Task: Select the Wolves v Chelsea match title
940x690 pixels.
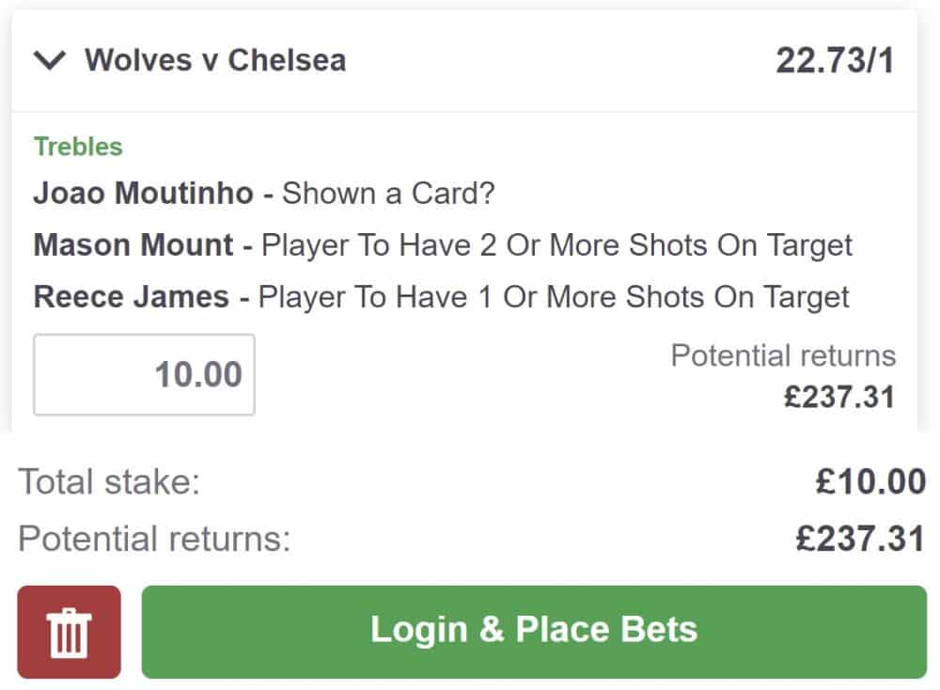Action: click(x=215, y=60)
